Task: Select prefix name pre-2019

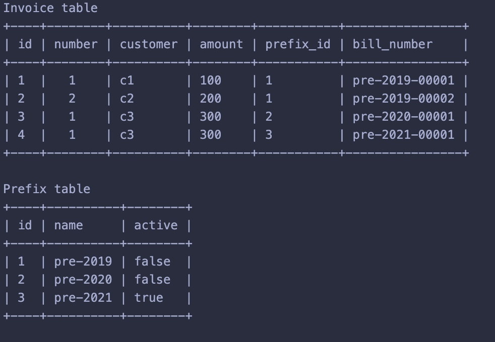Action: [x=83, y=262]
